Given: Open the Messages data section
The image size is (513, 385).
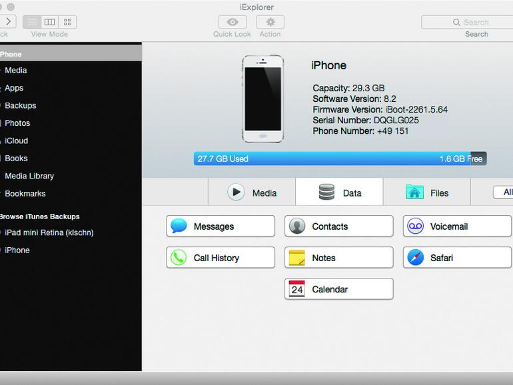Looking at the screenshot, I should pyautogui.click(x=221, y=226).
